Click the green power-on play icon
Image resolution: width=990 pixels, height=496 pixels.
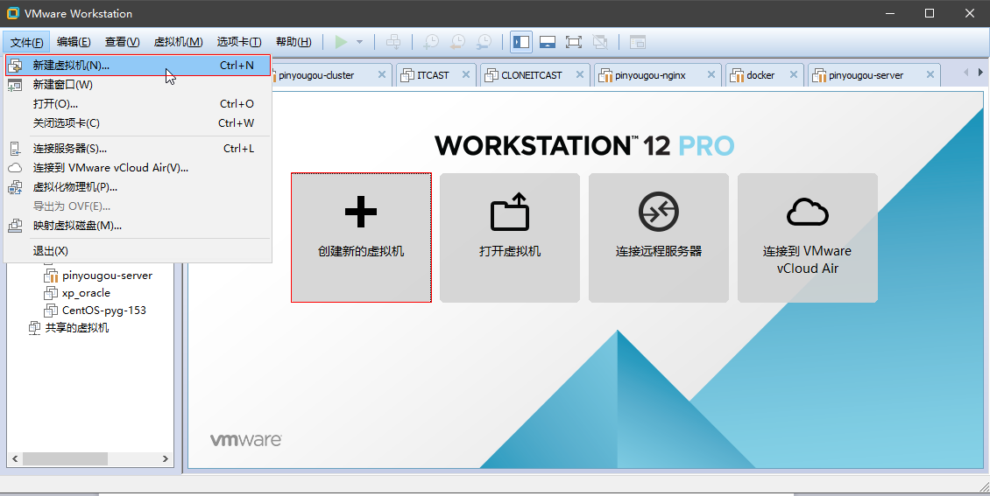(x=341, y=42)
